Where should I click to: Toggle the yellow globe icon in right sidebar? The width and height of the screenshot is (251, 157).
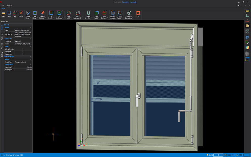tap(247, 26)
